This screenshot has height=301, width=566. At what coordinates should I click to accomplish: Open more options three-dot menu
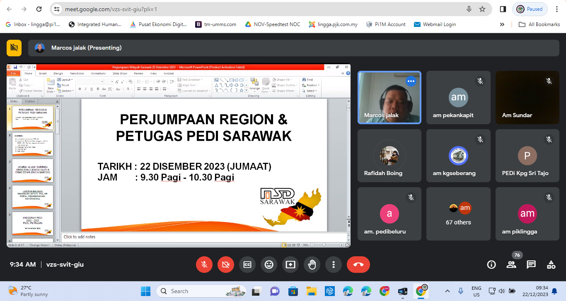(x=334, y=265)
